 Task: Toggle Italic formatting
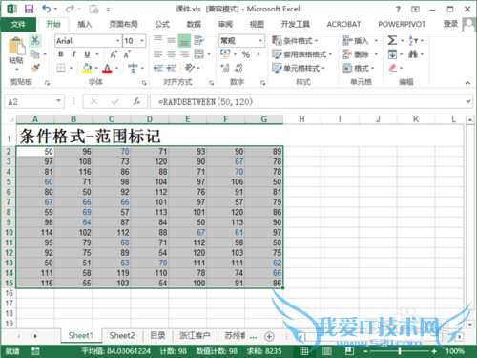tap(73, 54)
